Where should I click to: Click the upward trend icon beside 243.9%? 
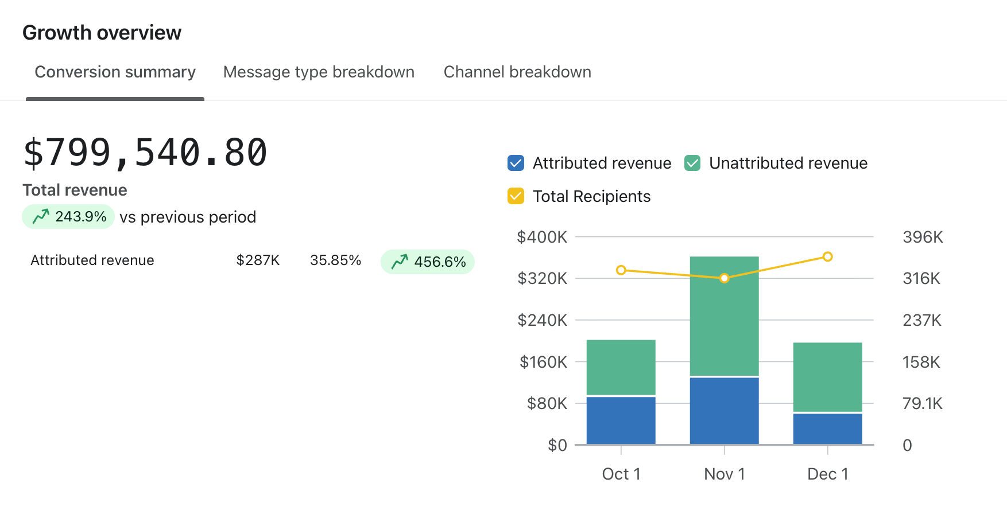[41, 217]
